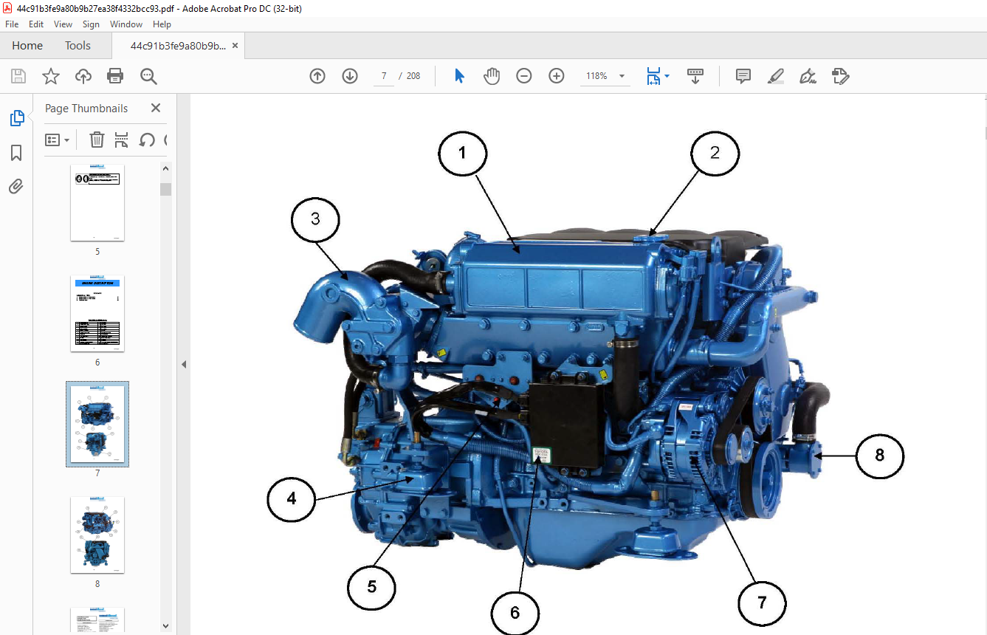Open the Window menu

click(x=126, y=24)
